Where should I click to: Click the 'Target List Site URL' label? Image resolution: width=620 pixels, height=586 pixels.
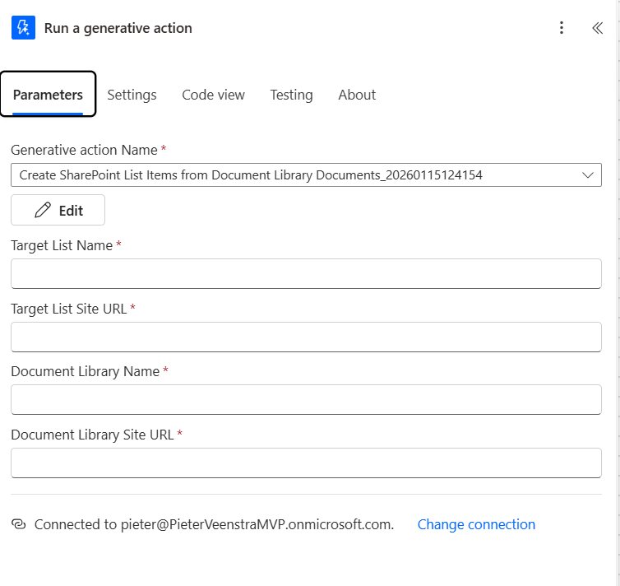click(x=69, y=309)
